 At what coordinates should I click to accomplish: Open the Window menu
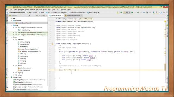click(x=63, y=10)
